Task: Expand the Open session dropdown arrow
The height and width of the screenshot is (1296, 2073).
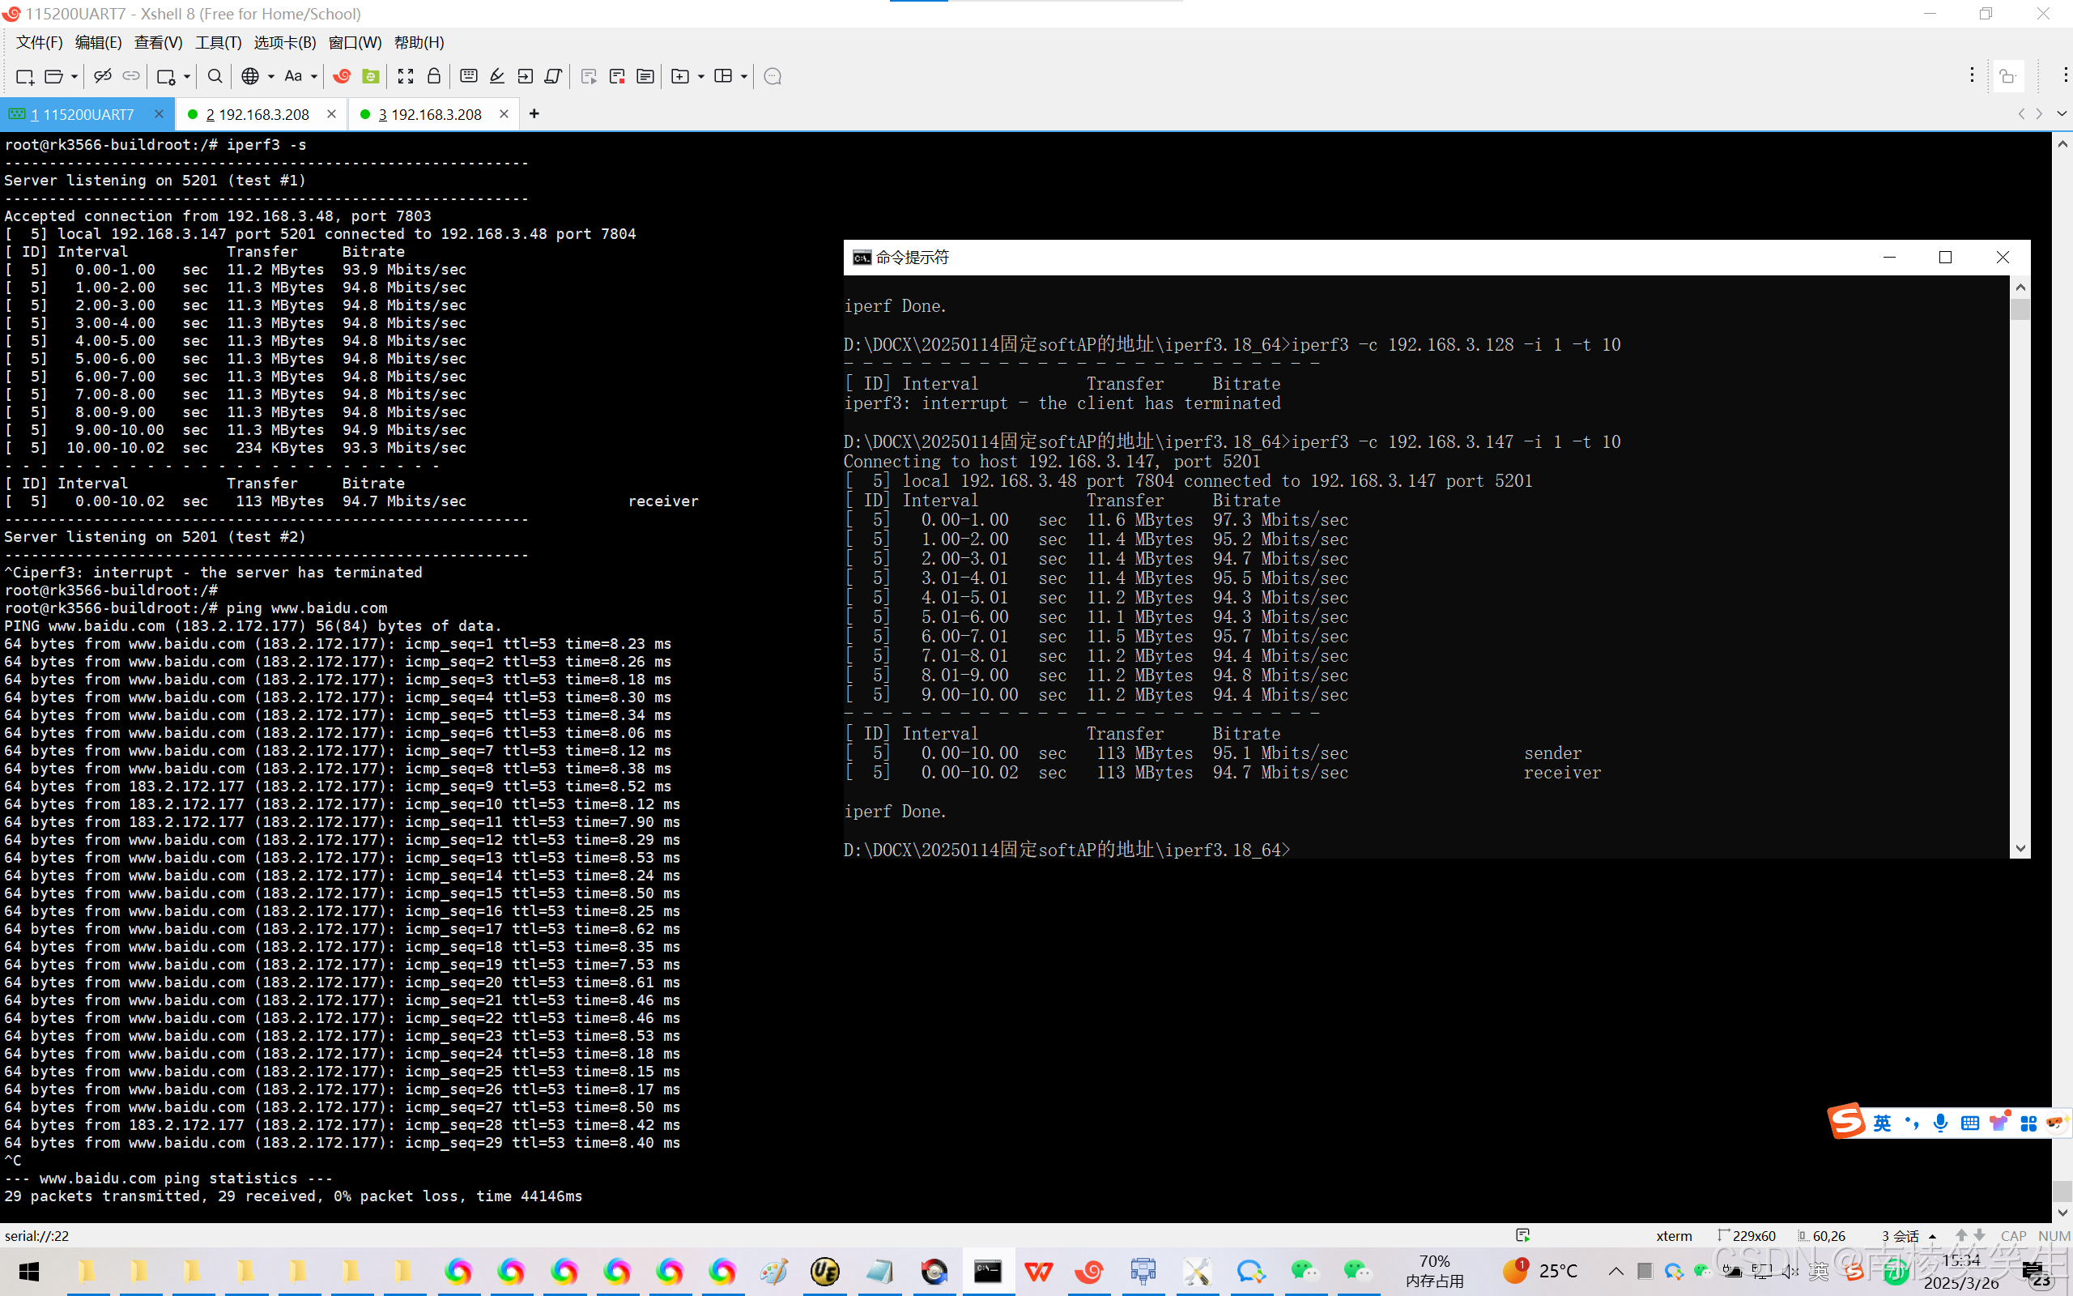Action: (x=74, y=76)
